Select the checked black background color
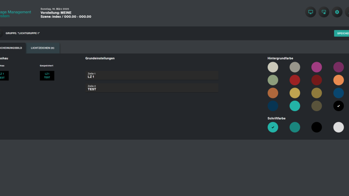 click(x=339, y=106)
